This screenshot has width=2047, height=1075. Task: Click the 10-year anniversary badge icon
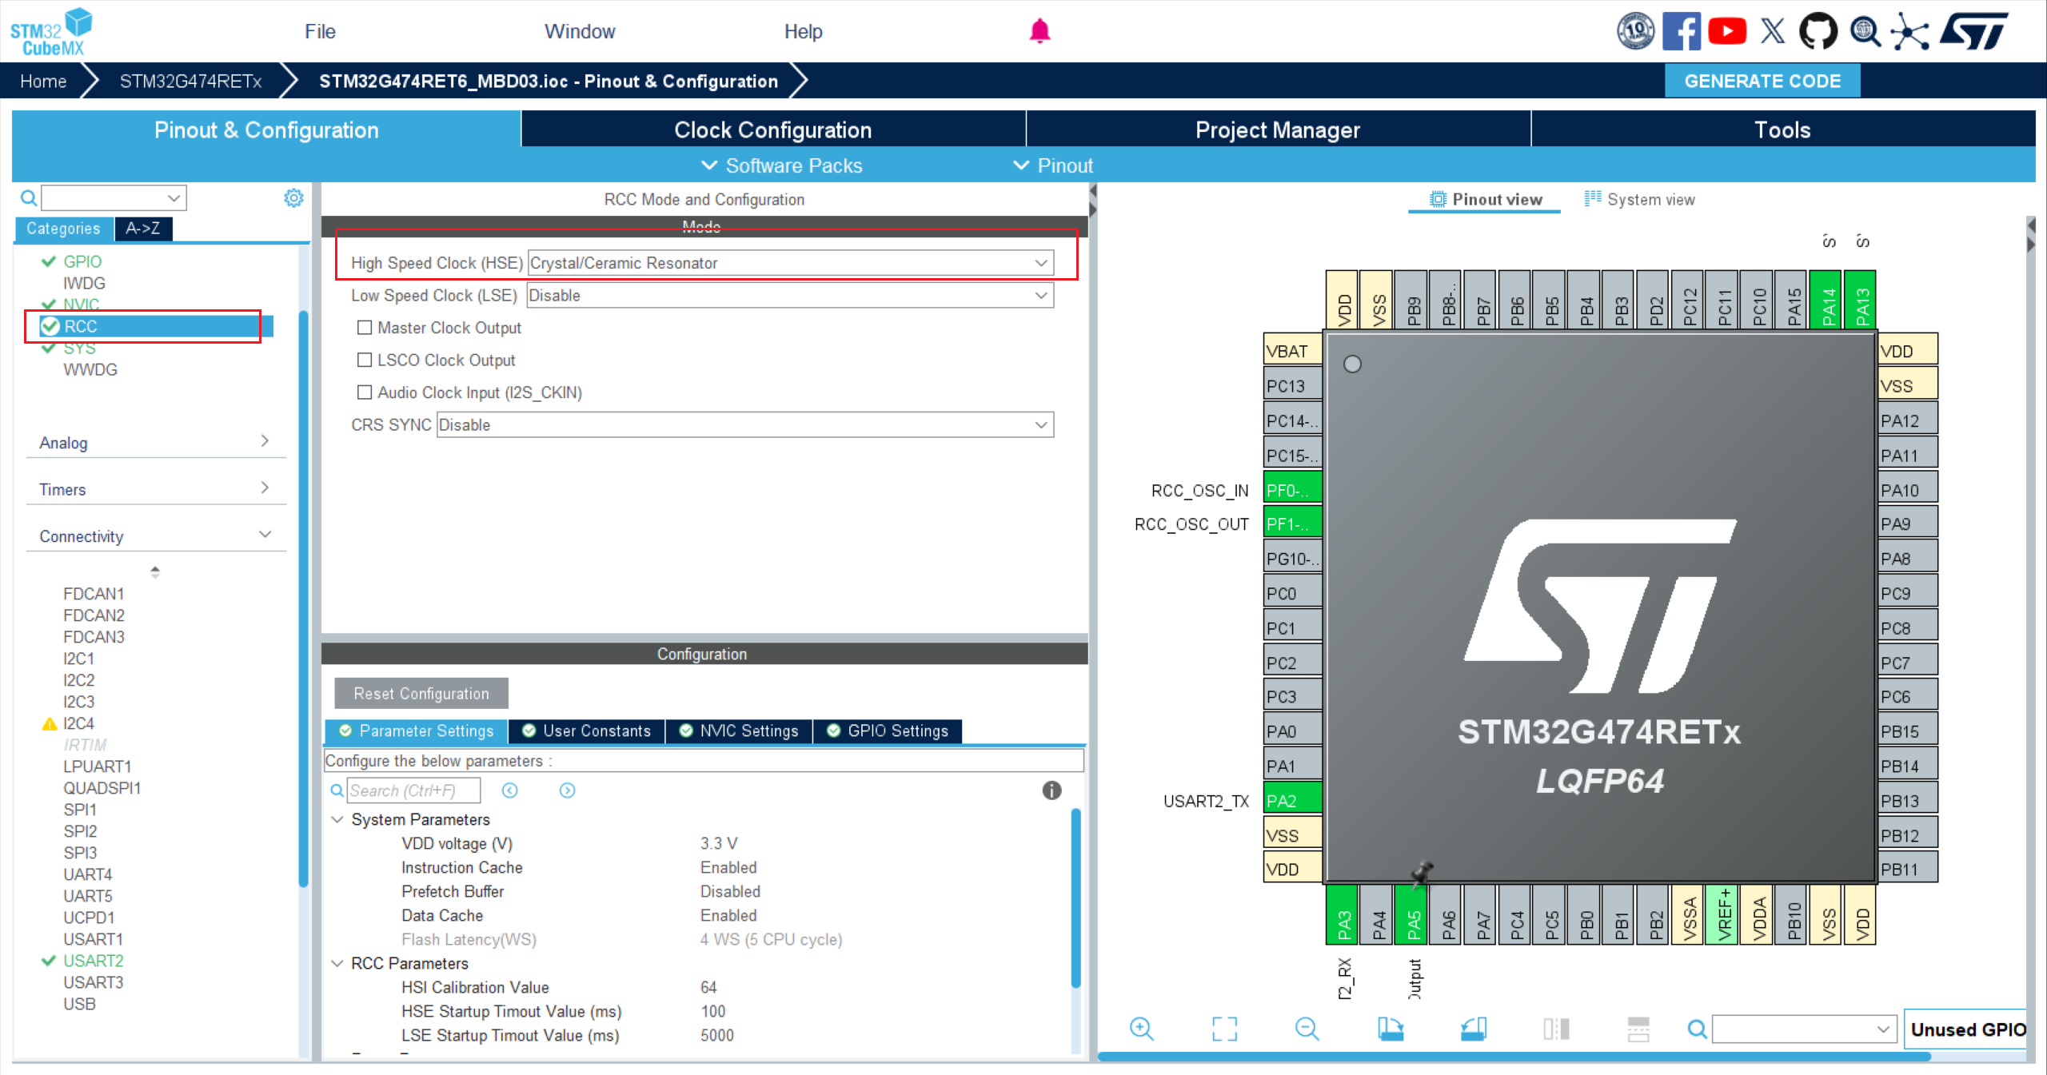pyautogui.click(x=1635, y=31)
